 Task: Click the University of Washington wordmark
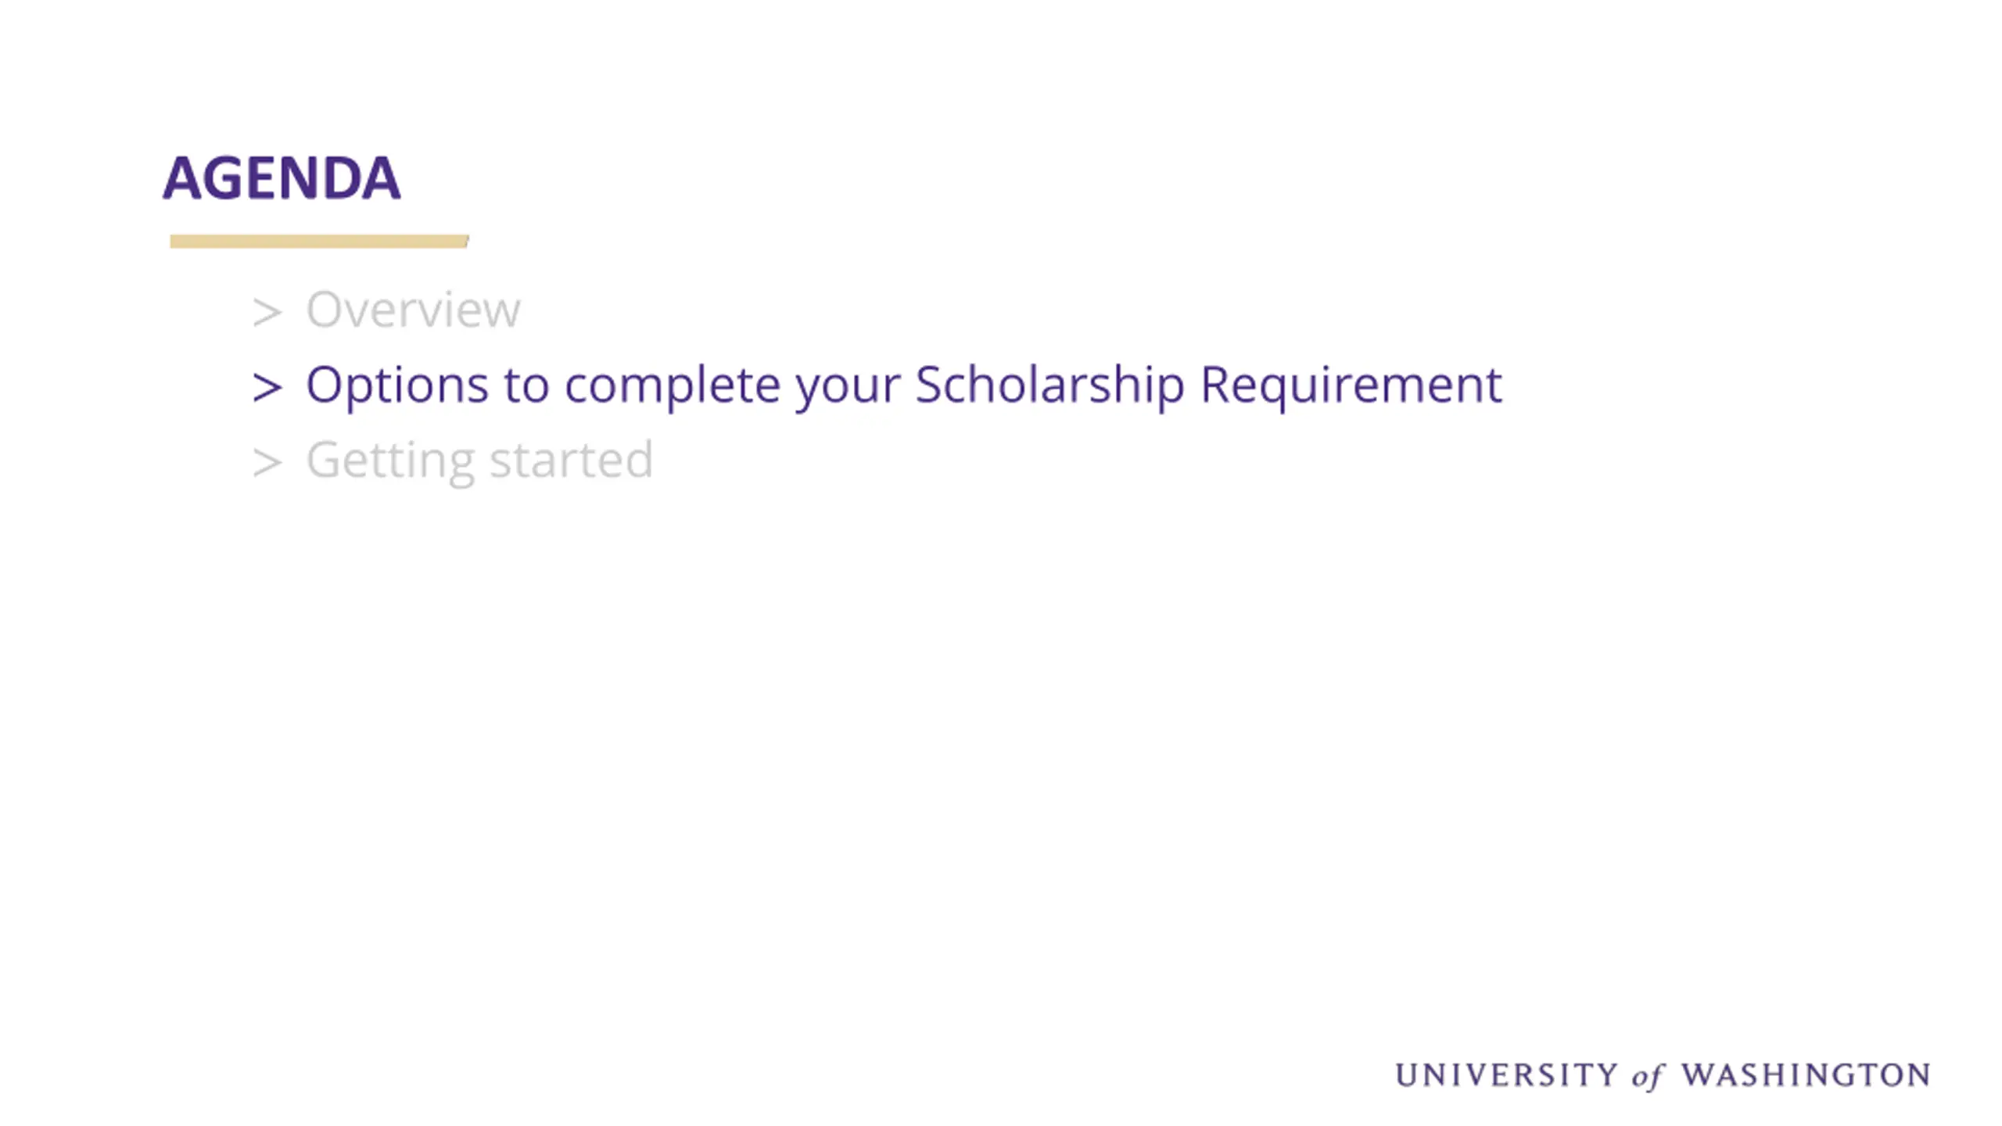[x=1663, y=1076]
